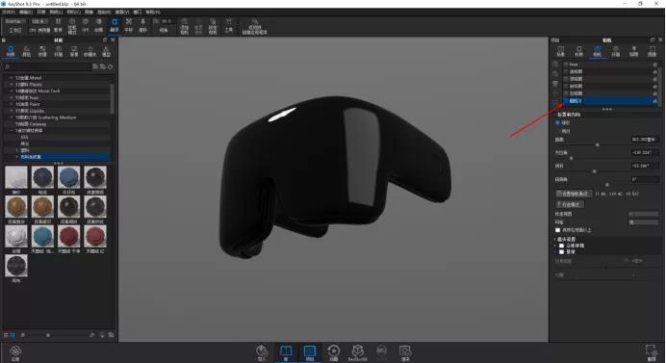Expand the Liquids folder in library tree
Viewport: 666px width, 363px height.
coord(12,111)
